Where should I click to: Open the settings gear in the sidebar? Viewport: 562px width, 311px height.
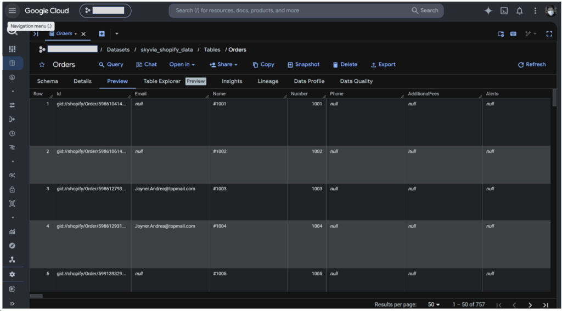click(12, 274)
